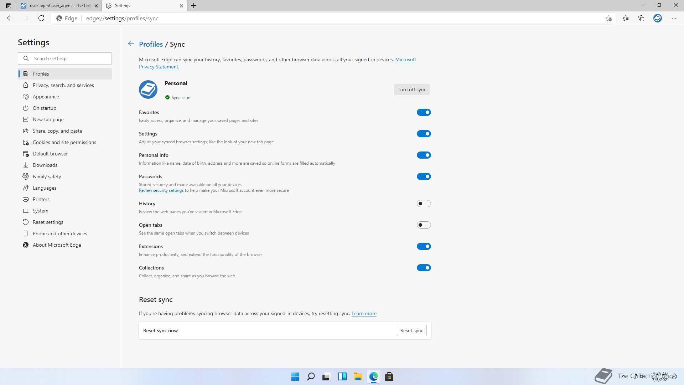The image size is (684, 385).
Task: Close the user-agent tab
Action: (x=96, y=6)
